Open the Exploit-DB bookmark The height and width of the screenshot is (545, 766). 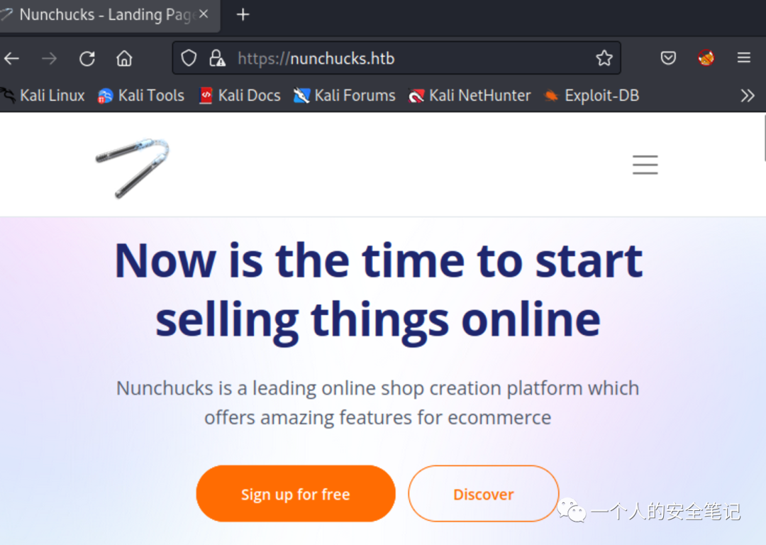coord(592,95)
